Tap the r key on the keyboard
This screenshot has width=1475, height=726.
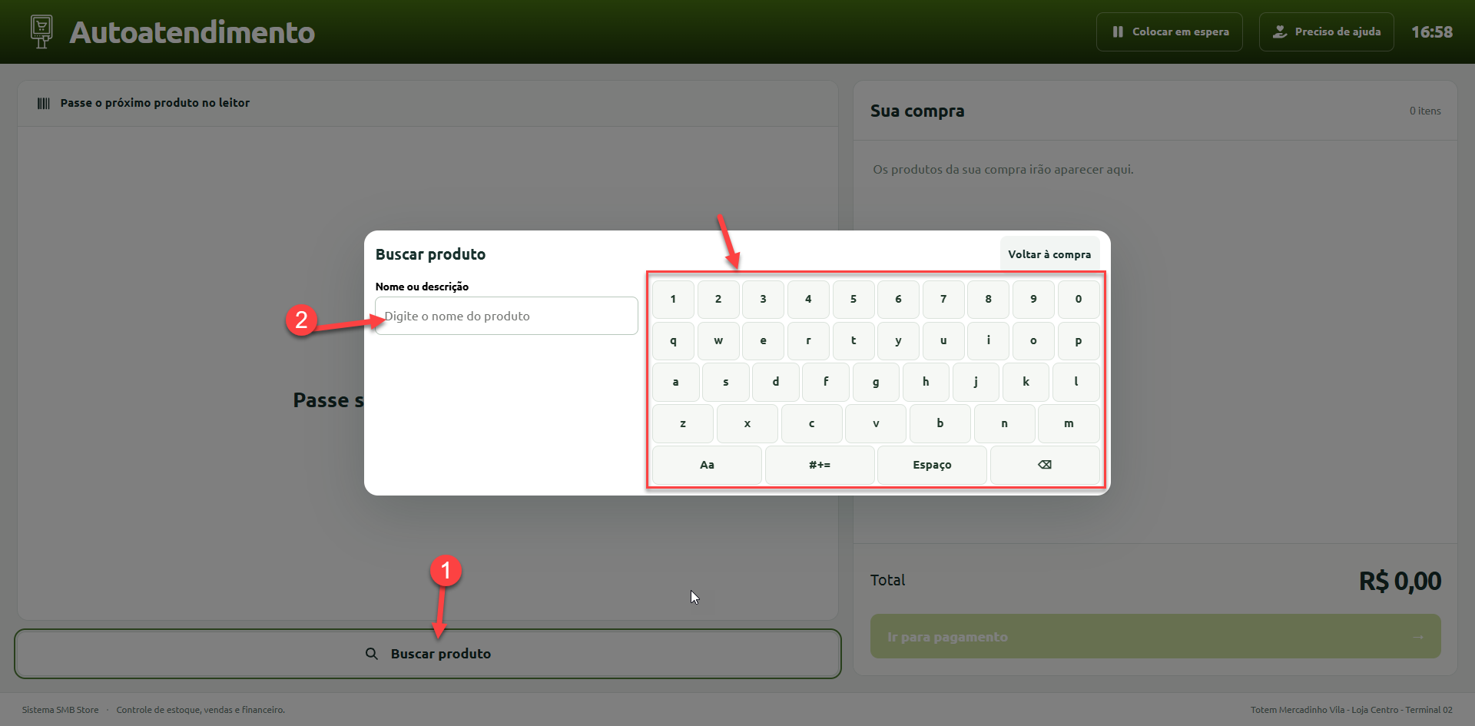[x=808, y=340]
